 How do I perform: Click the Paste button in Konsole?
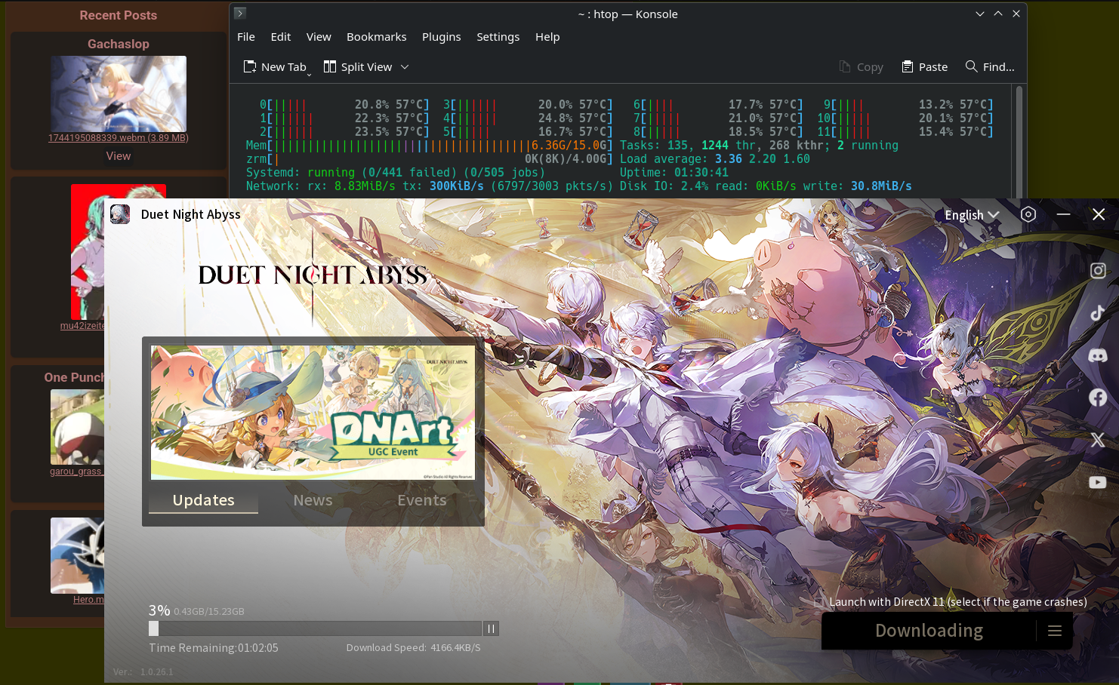(x=925, y=67)
